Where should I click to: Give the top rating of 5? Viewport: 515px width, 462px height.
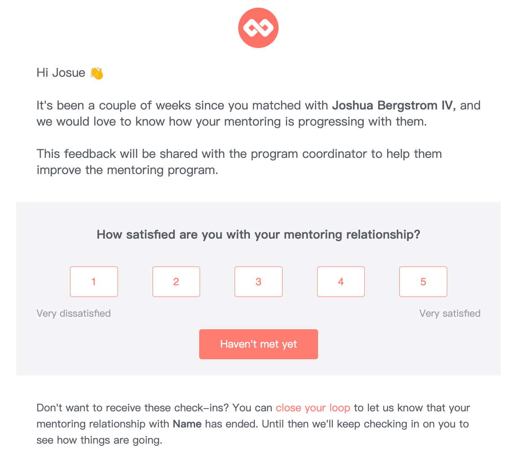[423, 282]
